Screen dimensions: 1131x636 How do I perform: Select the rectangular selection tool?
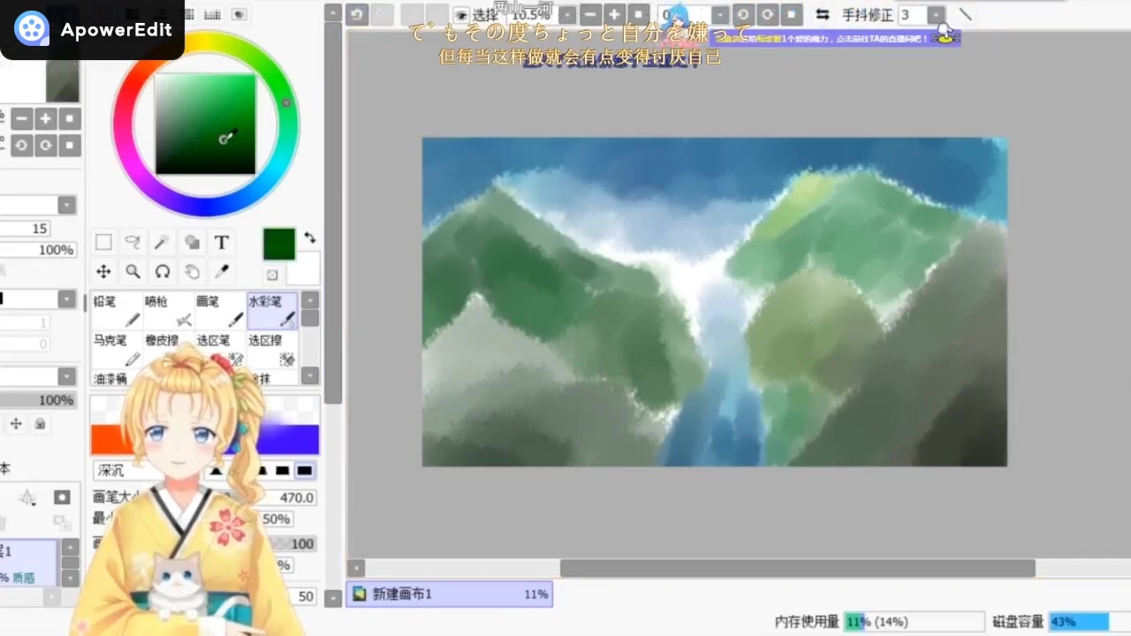click(x=103, y=242)
